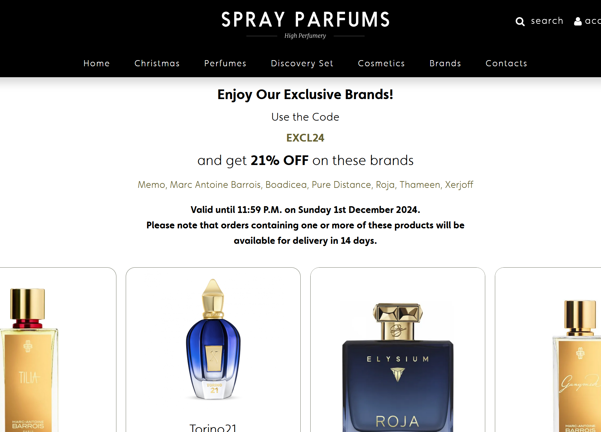Click the account person icon

(578, 21)
